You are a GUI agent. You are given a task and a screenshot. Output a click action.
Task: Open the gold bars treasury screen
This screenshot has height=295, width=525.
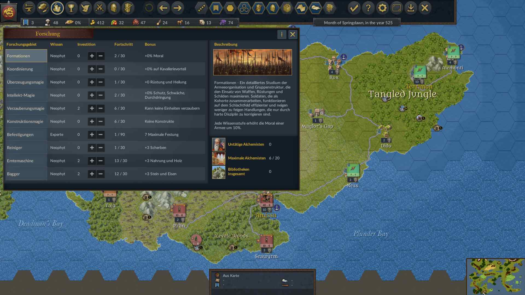43,8
